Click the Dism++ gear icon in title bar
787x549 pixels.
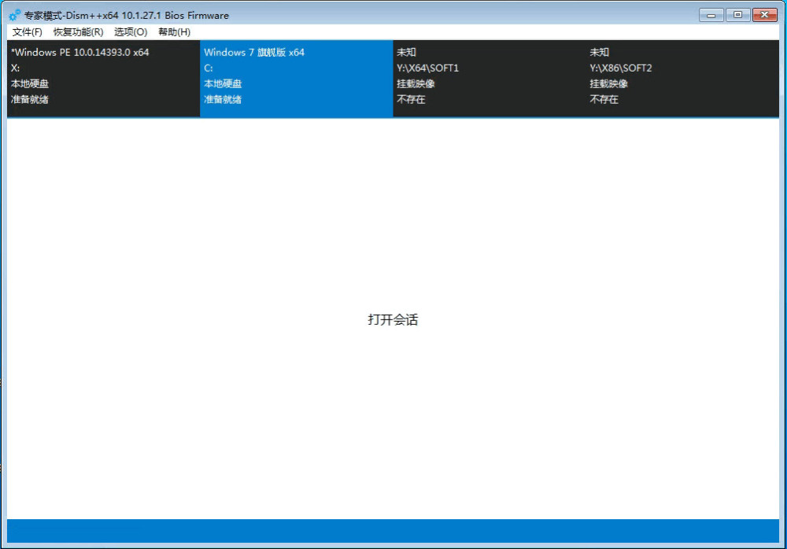(14, 15)
